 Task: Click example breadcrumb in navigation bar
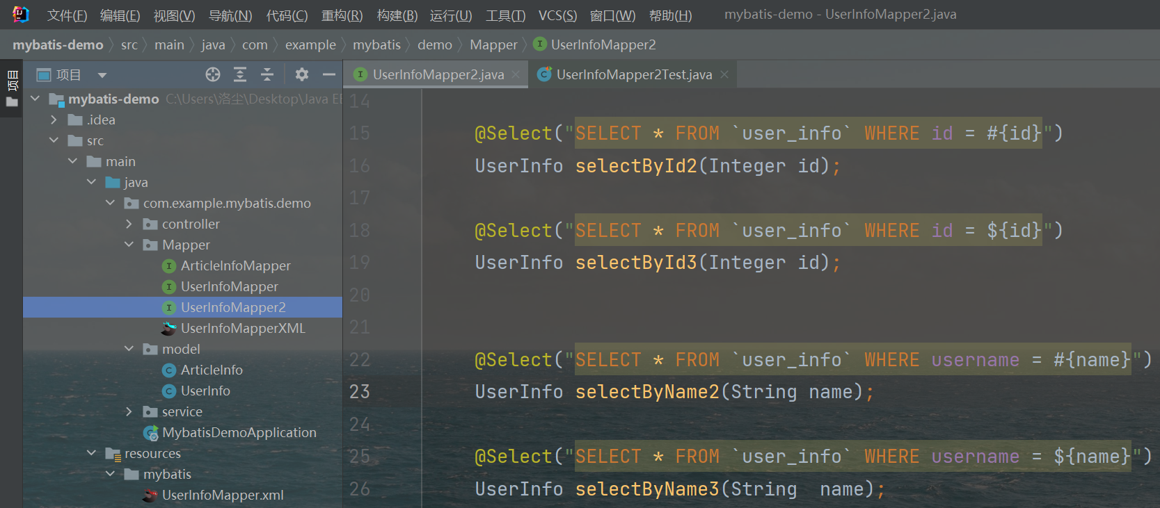click(310, 44)
